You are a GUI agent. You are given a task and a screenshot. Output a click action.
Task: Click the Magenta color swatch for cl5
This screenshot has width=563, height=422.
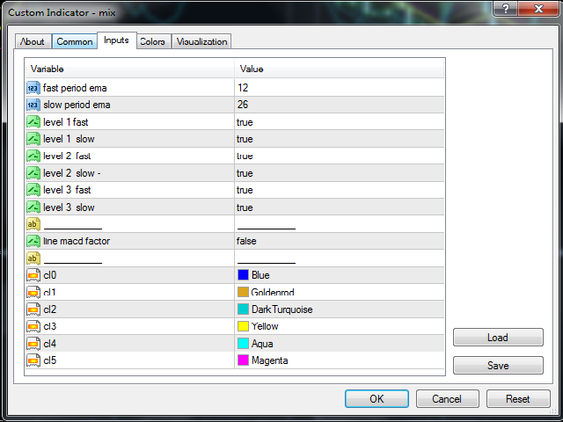tap(243, 360)
